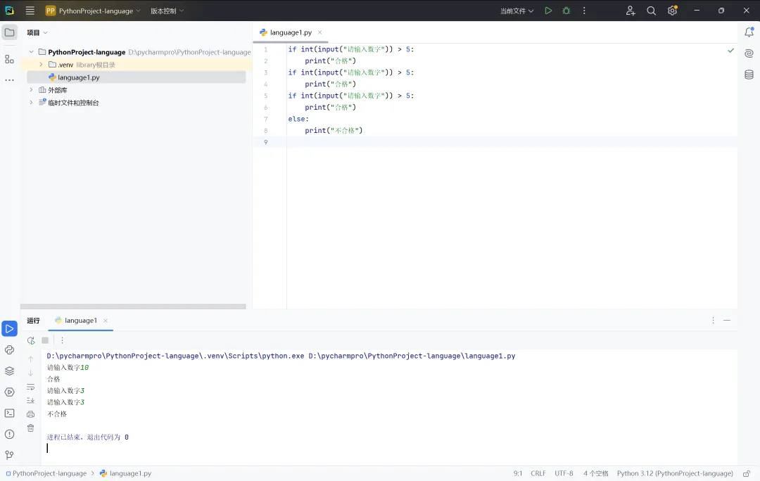Start debugging with the bug icon
Screen dimensions: 760x481
(x=566, y=11)
